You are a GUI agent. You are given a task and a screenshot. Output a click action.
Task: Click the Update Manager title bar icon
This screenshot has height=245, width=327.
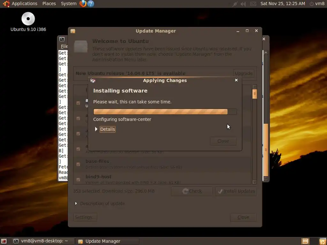73,31
